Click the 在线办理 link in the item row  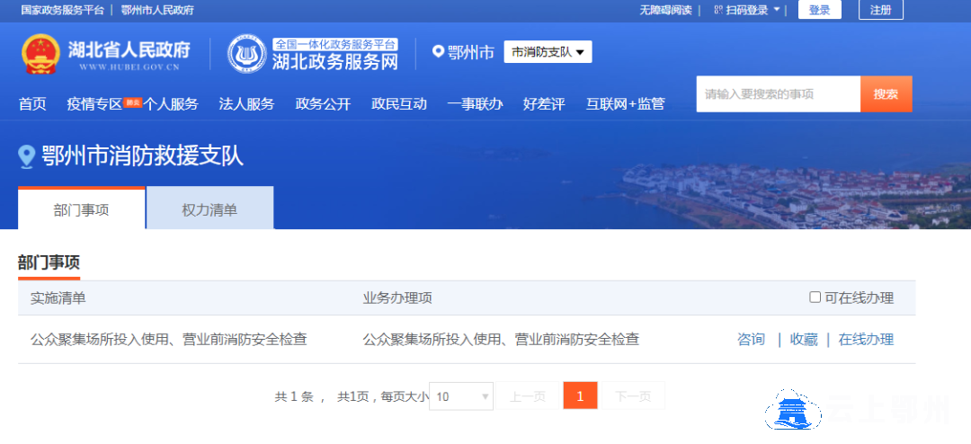pos(866,340)
